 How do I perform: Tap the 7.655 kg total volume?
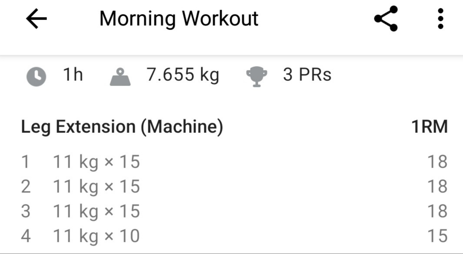click(x=183, y=76)
